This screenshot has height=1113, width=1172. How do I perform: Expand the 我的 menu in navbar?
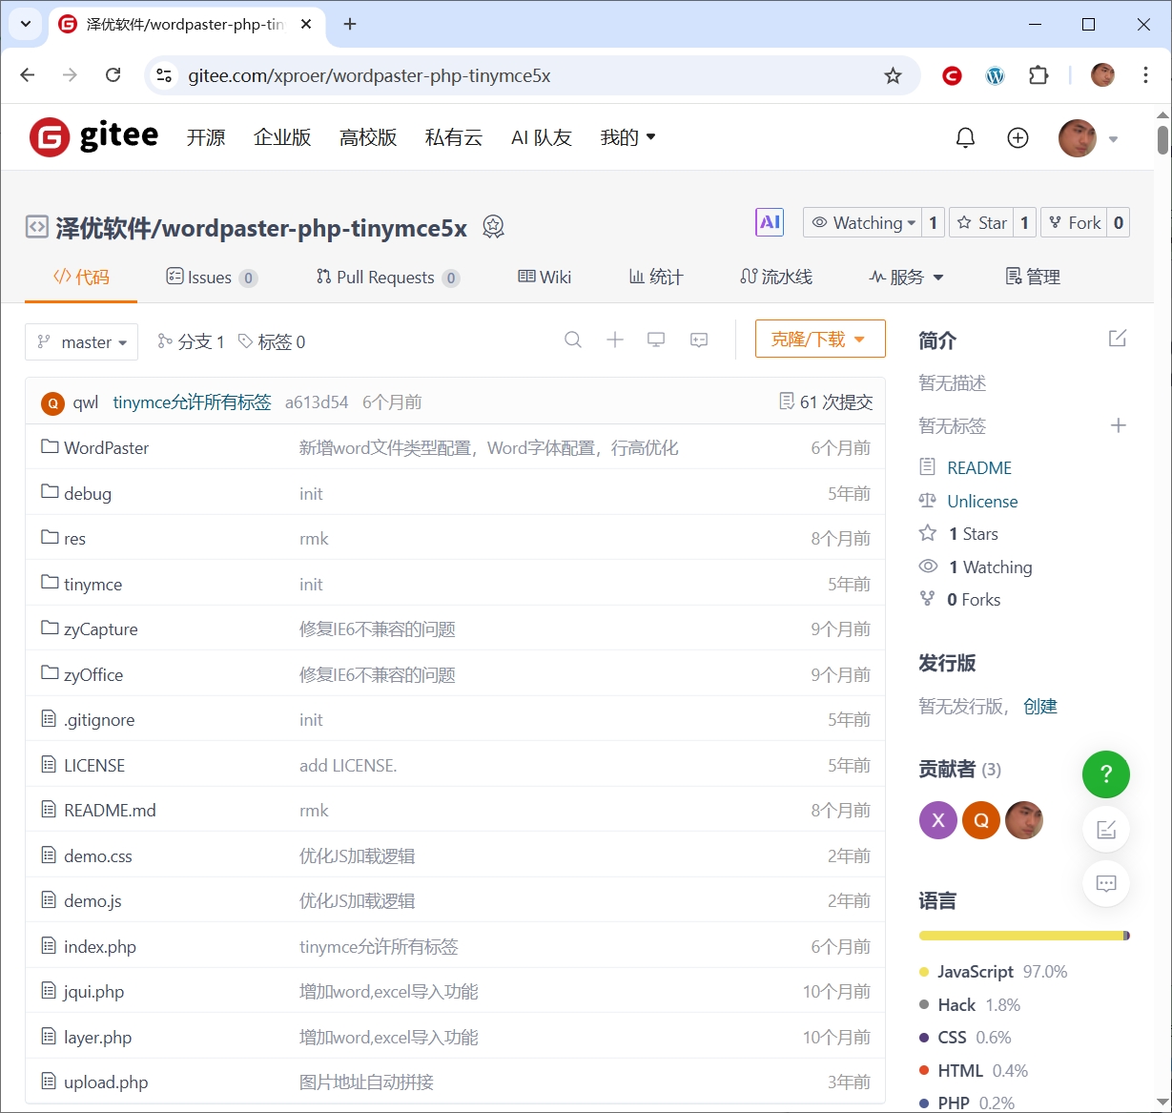(x=627, y=137)
